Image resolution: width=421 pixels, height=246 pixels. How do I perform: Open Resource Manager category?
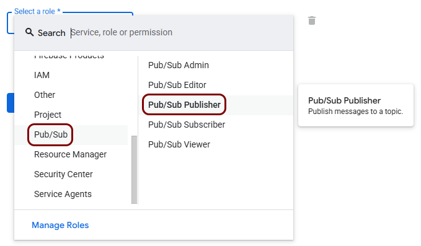pos(70,154)
